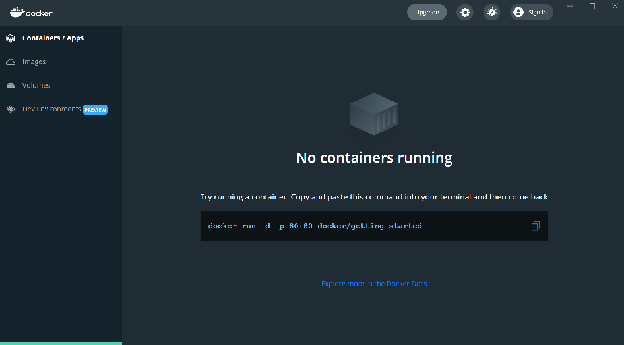Screen dimensions: 624x345
Task: Click the green Docker status bar
Action: pos(61,344)
